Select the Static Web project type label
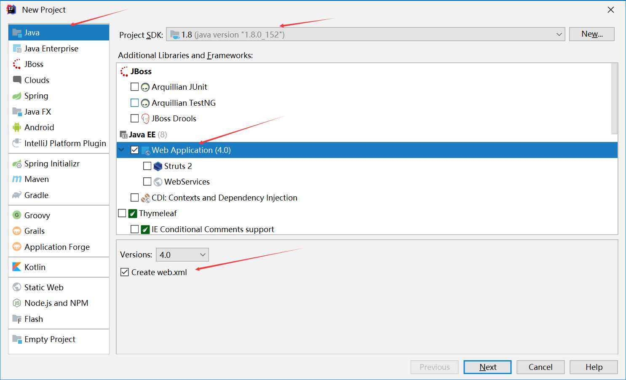Viewport: 626px width, 380px height. coord(44,287)
